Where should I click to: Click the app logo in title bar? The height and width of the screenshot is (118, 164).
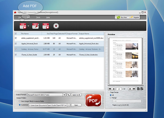pyautogui.click(x=15, y=13)
